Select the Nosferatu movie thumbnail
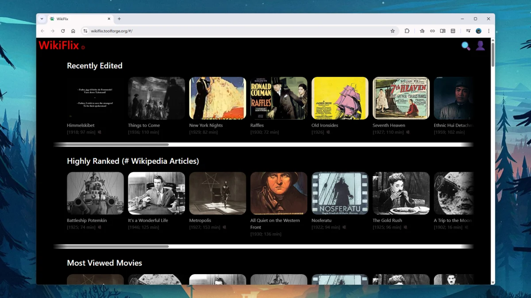The image size is (531, 298). (339, 193)
